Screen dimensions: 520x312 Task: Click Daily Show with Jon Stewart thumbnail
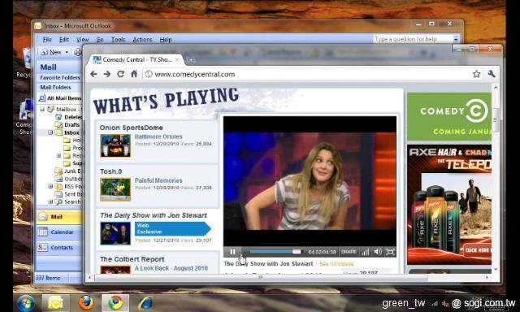pos(115,233)
